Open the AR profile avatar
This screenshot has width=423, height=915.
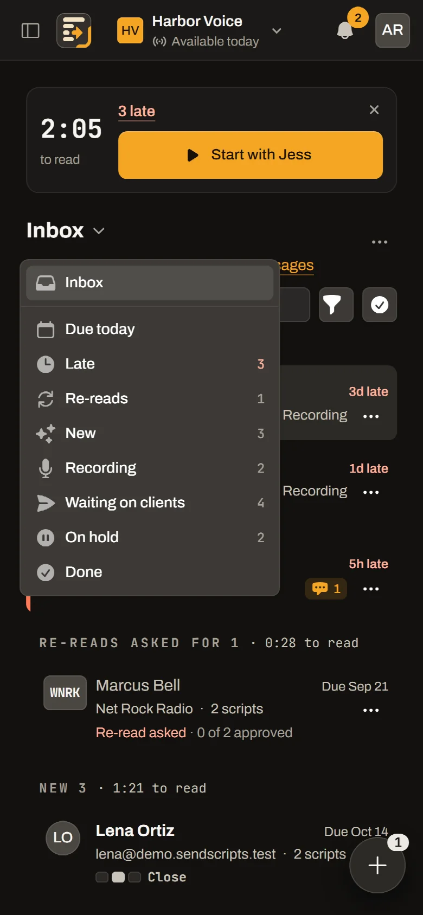coord(393,30)
